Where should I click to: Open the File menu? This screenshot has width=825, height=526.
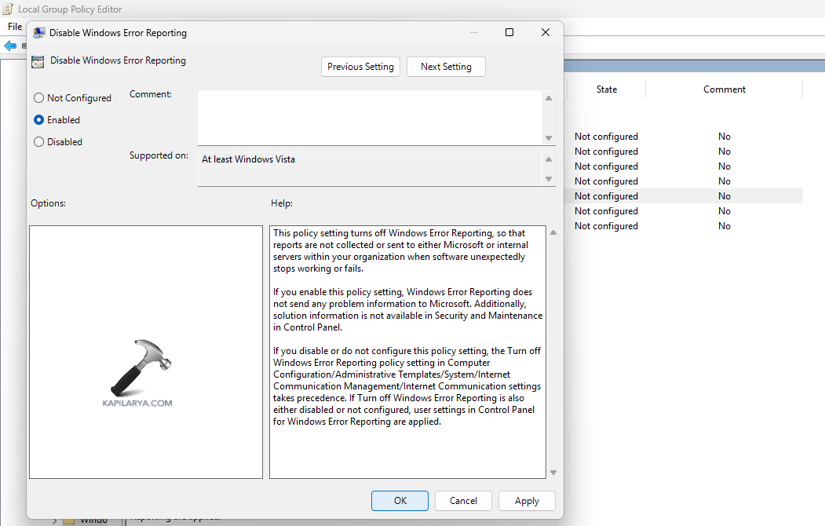[15, 27]
